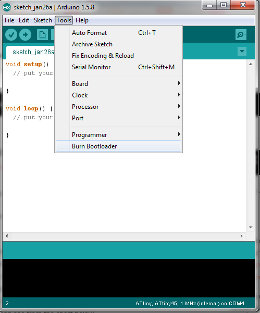Open the Serial Monitor magnifier icon
Image resolution: width=260 pixels, height=313 pixels.
241,35
